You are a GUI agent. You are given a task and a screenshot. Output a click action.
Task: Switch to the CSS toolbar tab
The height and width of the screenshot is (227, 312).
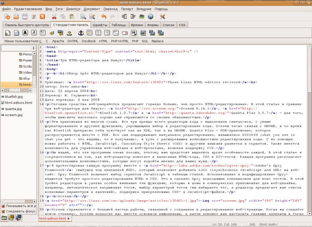coord(182,25)
